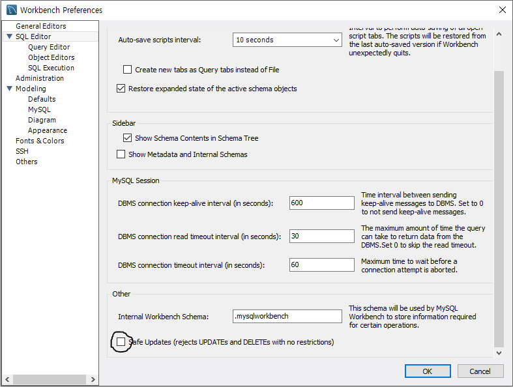This screenshot has width=513, height=387.
Task: Click the Internal Workbench Schema field
Action: click(x=287, y=317)
